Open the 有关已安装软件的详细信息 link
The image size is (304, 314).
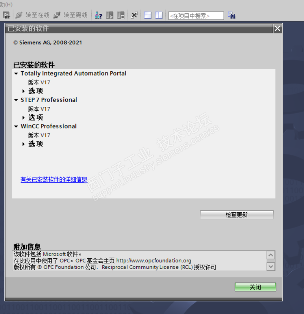tap(54, 179)
